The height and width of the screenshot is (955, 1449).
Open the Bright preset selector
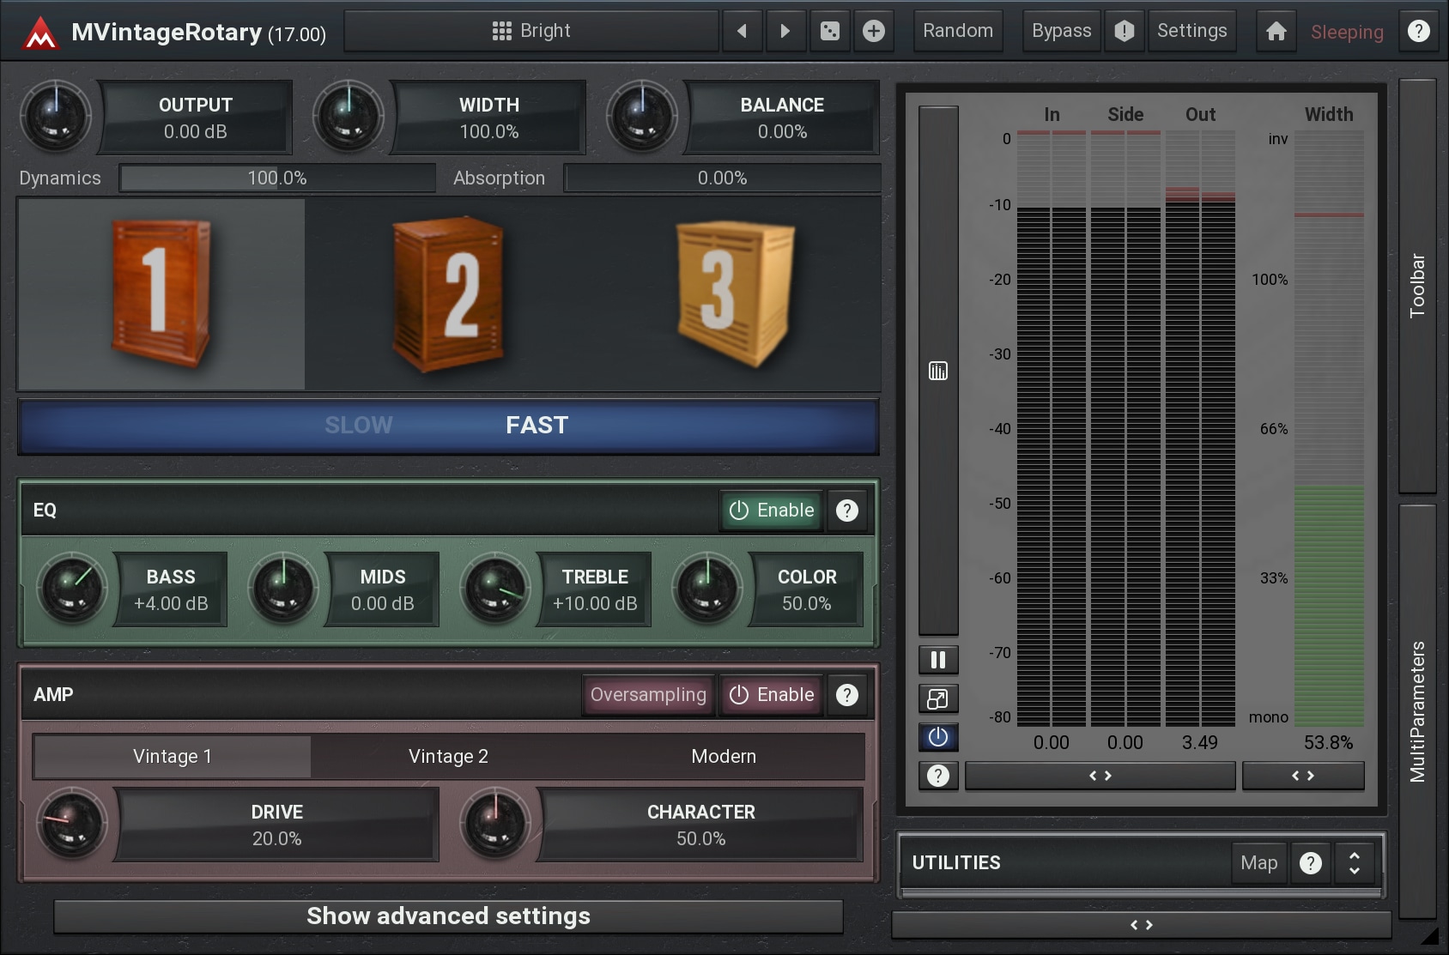click(531, 31)
